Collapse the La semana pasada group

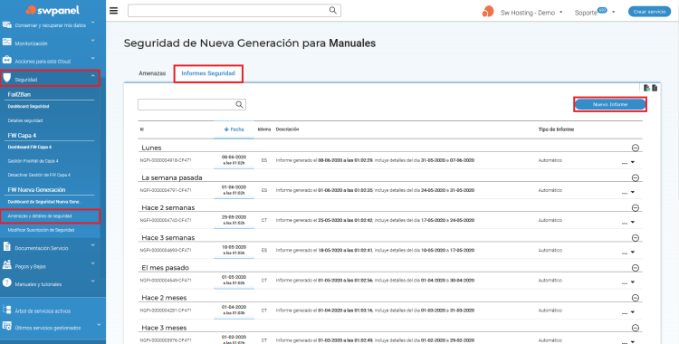coord(636,177)
